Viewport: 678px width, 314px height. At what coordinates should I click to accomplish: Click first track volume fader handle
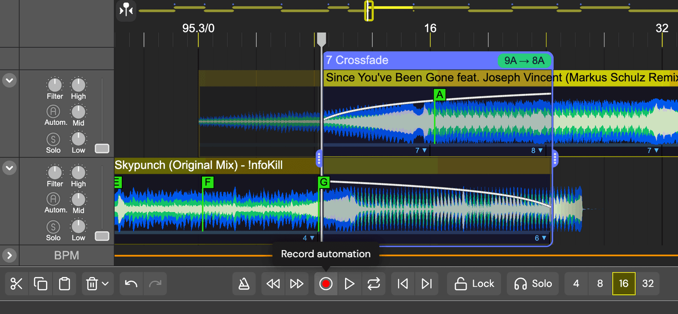click(x=102, y=148)
